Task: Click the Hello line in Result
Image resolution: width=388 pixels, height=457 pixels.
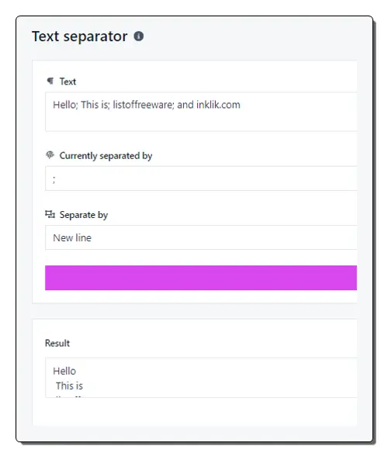Action: [64, 371]
